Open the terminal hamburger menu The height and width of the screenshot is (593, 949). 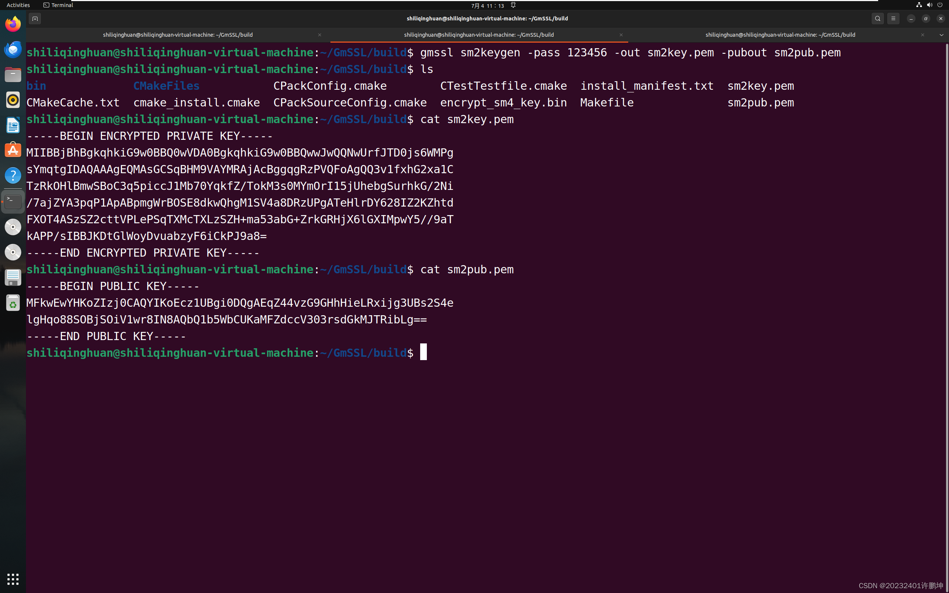(x=893, y=19)
